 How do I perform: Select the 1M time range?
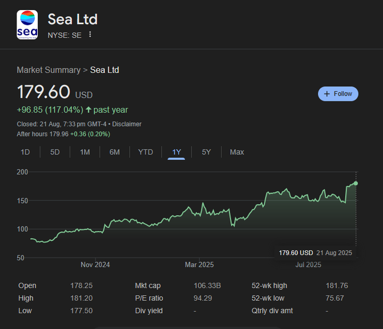pos(85,152)
